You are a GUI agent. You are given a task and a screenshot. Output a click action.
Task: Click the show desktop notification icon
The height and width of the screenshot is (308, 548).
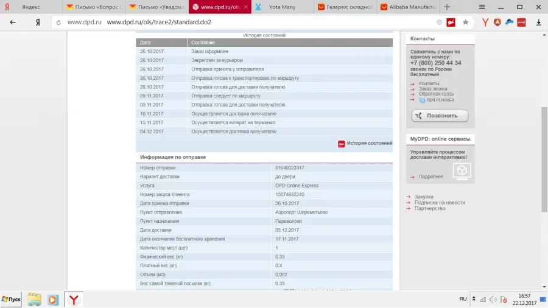[x=543, y=299]
